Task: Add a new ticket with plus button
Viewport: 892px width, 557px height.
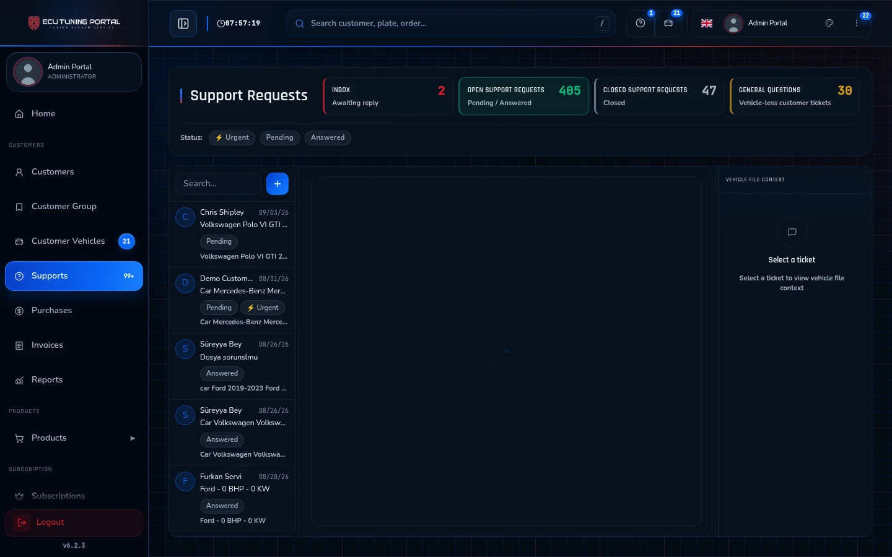Action: (x=278, y=184)
